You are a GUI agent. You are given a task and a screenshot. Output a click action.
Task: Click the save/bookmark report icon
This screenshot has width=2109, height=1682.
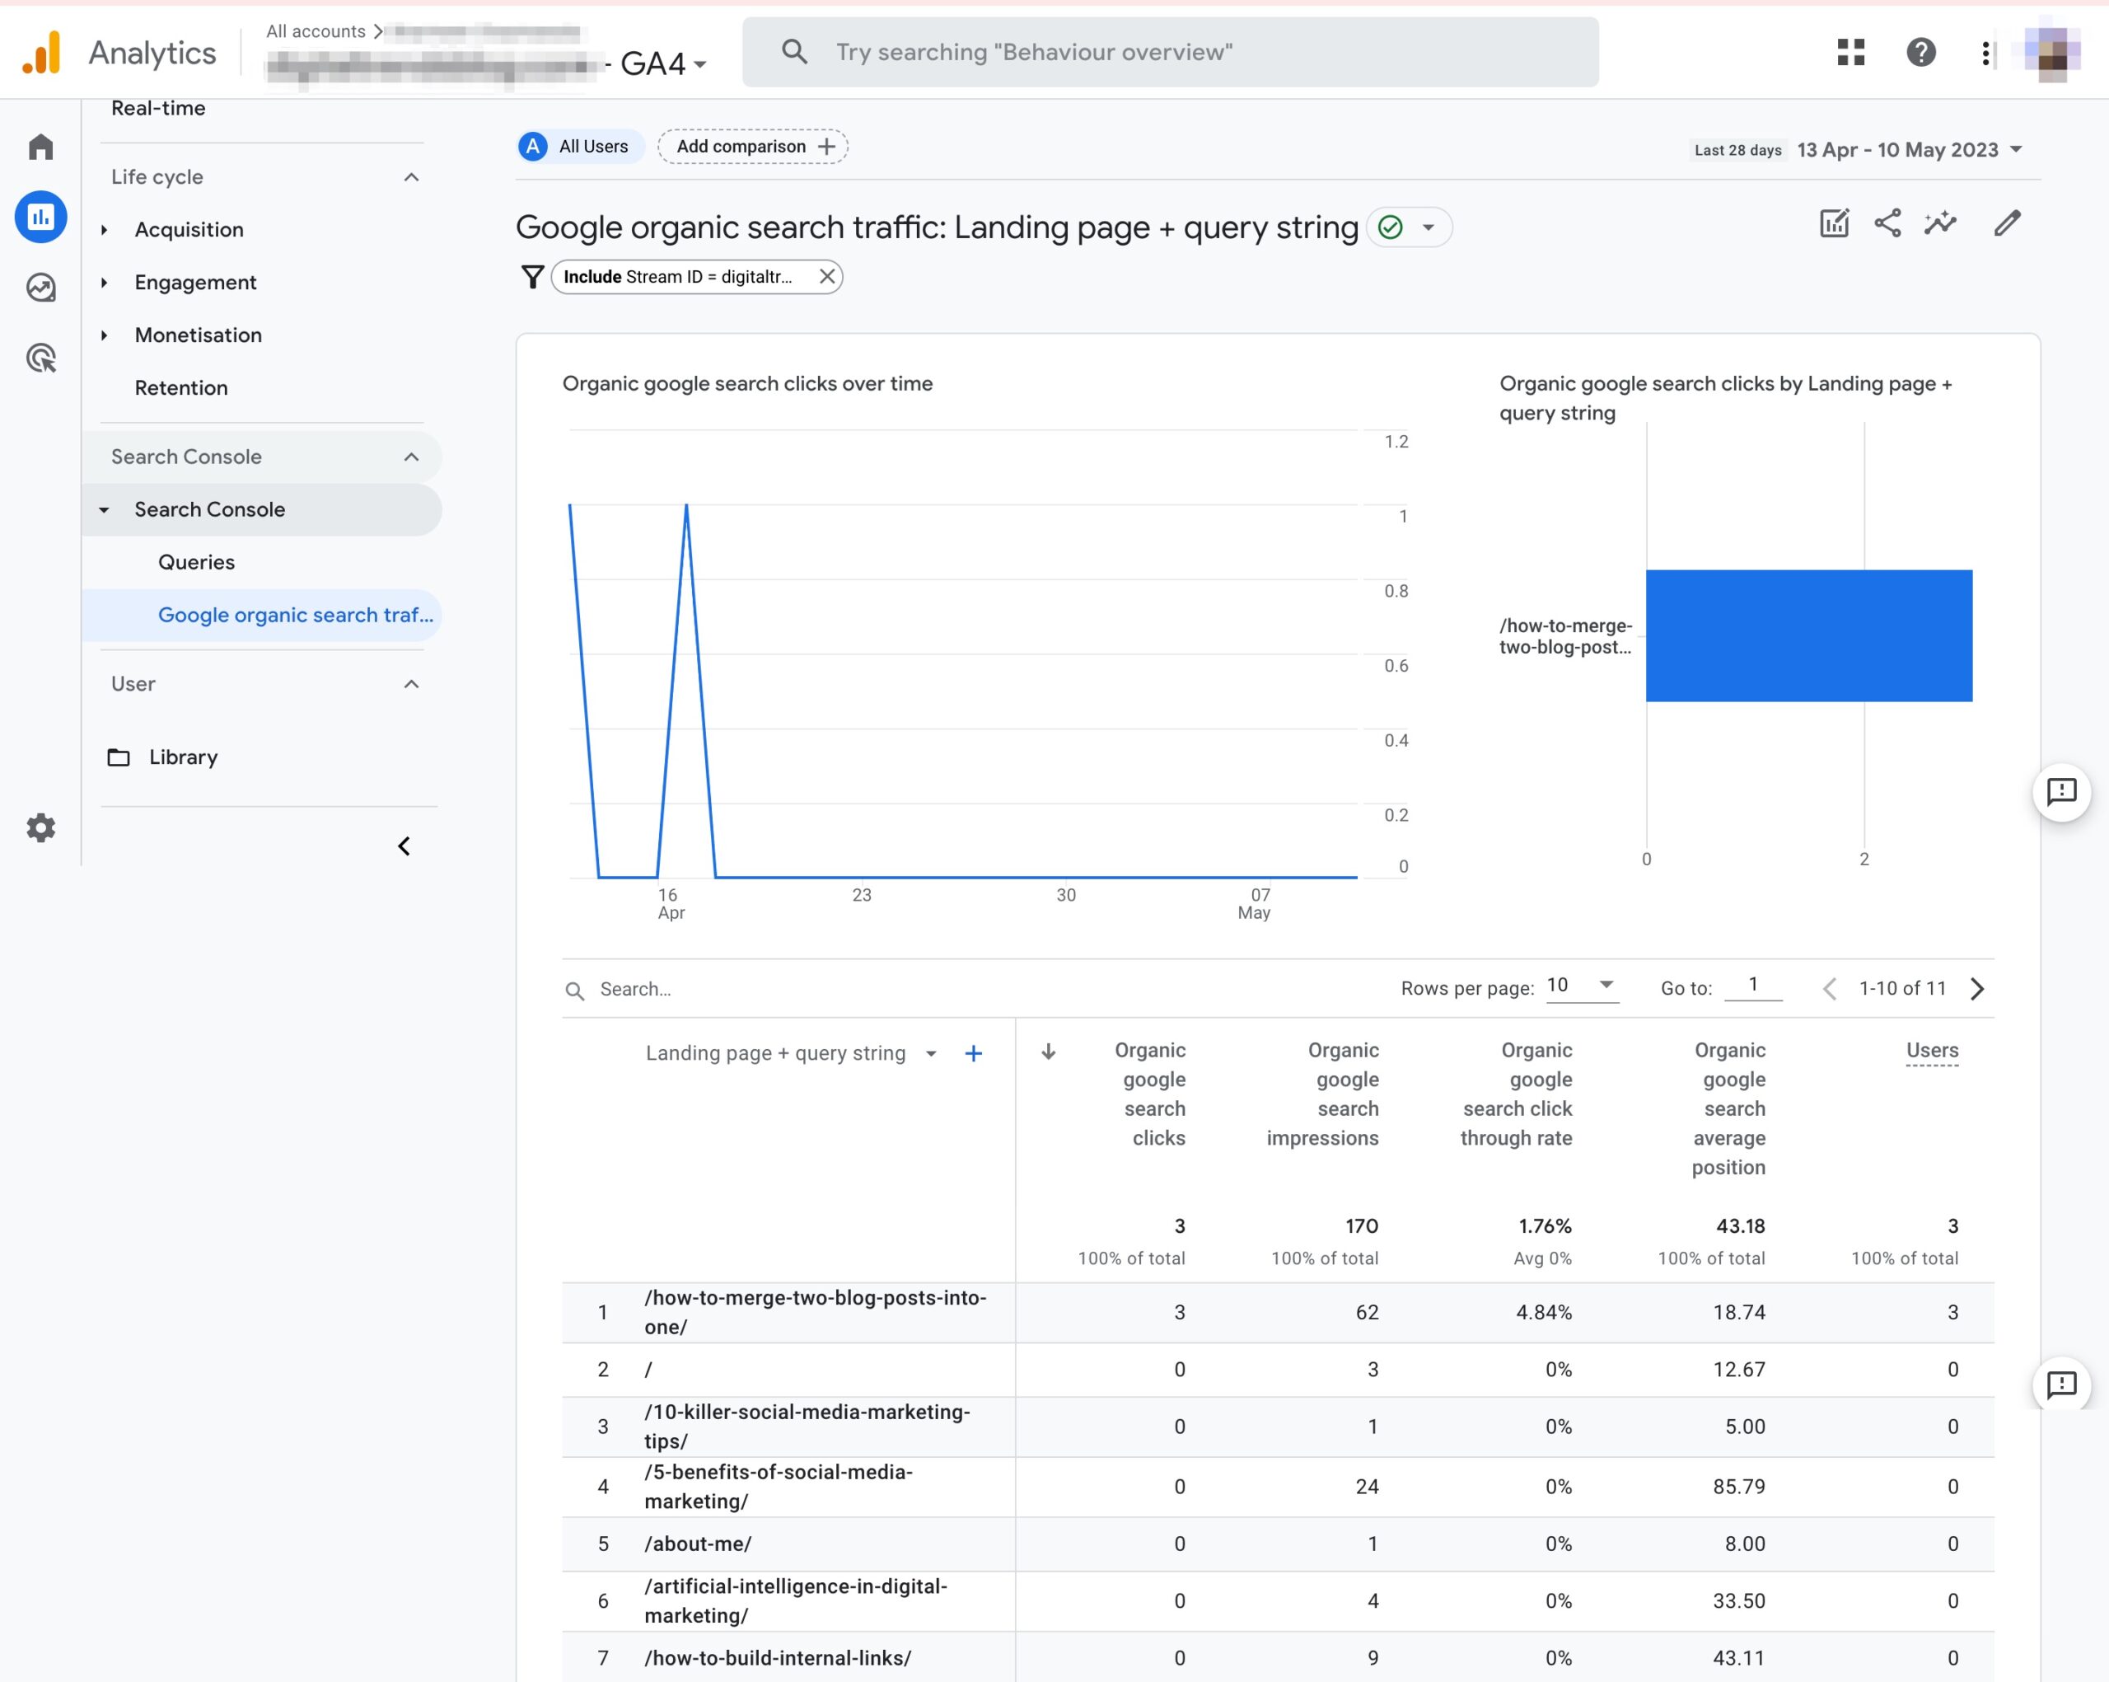(1835, 225)
